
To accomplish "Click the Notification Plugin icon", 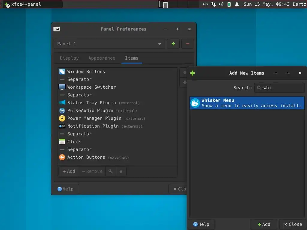I will point(62,126).
